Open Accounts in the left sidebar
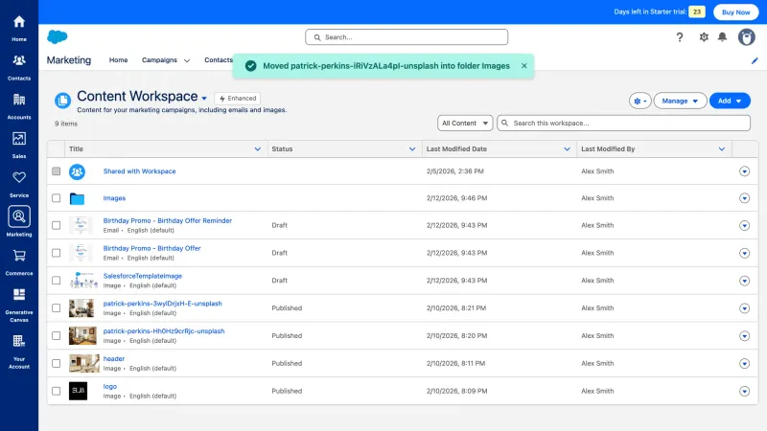767x431 pixels. pyautogui.click(x=19, y=106)
